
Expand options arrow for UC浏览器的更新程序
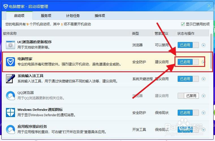pyautogui.click(x=203, y=45)
